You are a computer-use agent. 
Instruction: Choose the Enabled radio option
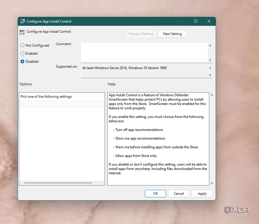[22, 54]
